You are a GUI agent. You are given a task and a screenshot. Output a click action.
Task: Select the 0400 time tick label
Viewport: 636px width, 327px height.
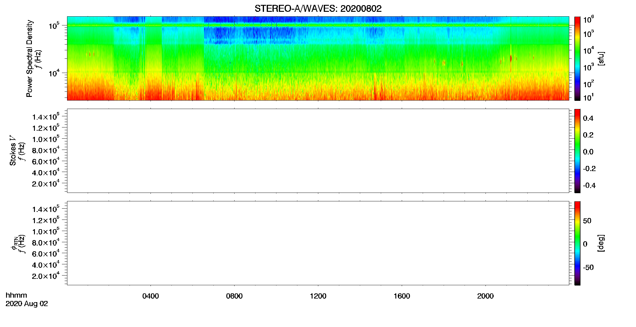(x=151, y=296)
